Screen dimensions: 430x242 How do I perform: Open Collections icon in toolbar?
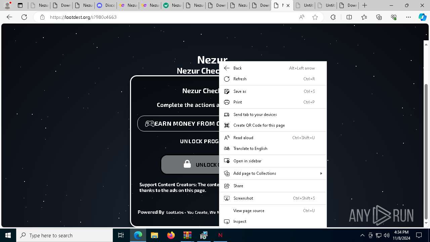(x=379, y=17)
